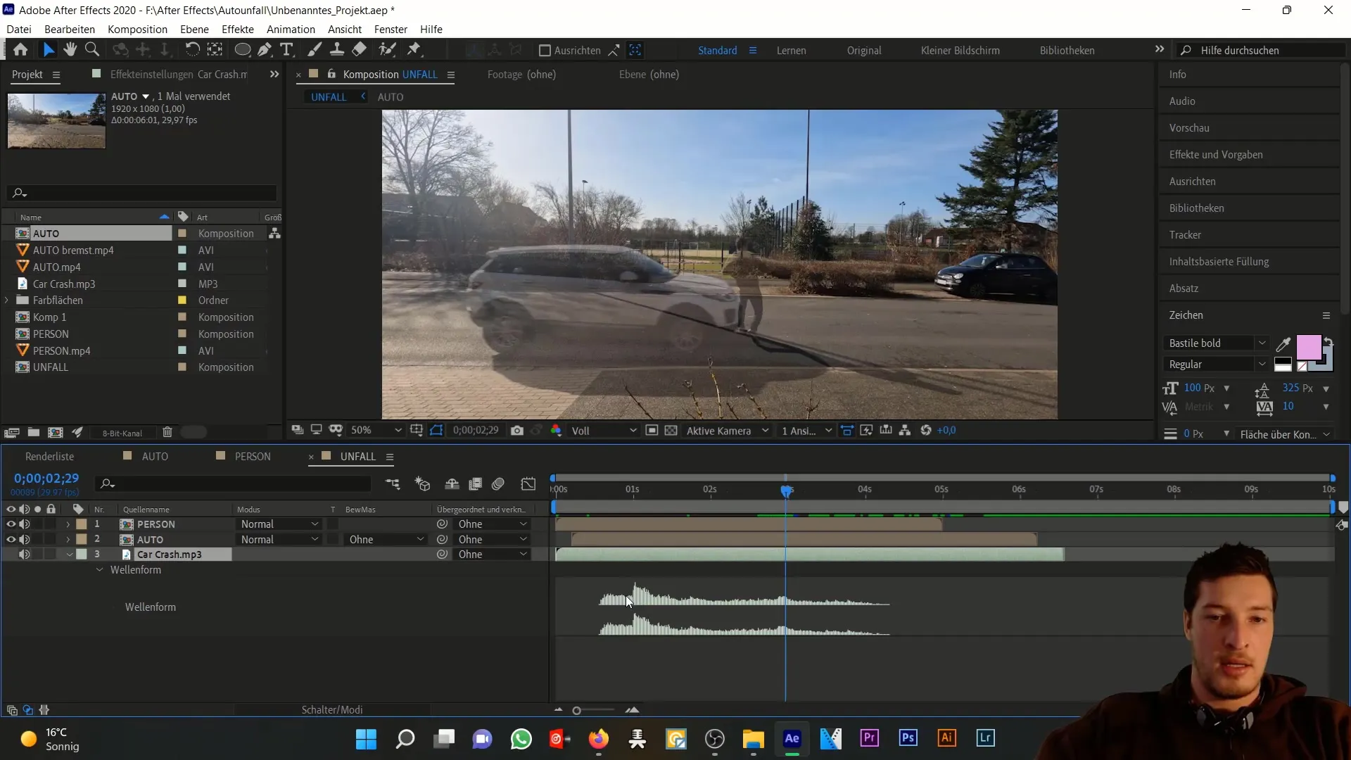Click the Selection tool icon in toolbar

pos(47,49)
